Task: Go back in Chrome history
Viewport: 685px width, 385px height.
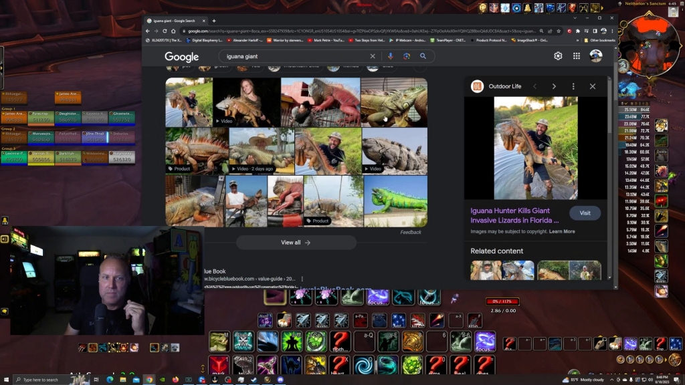Action: click(x=148, y=31)
